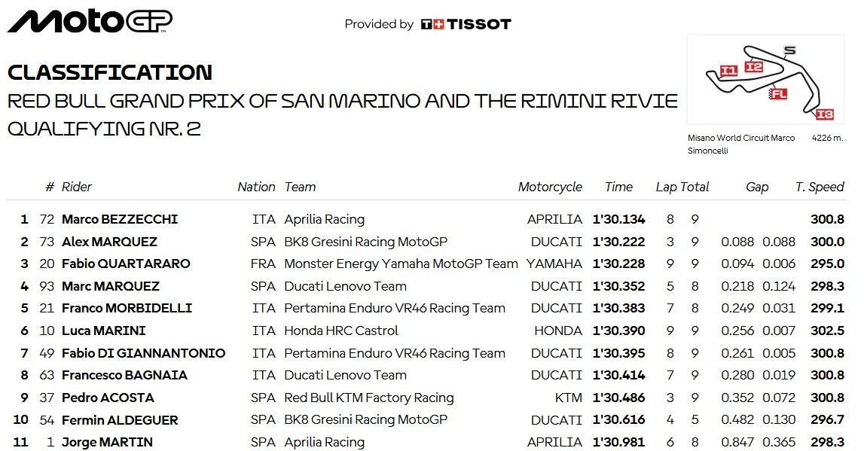
Task: Click the Misano World Circuit caption text
Action: (741, 145)
